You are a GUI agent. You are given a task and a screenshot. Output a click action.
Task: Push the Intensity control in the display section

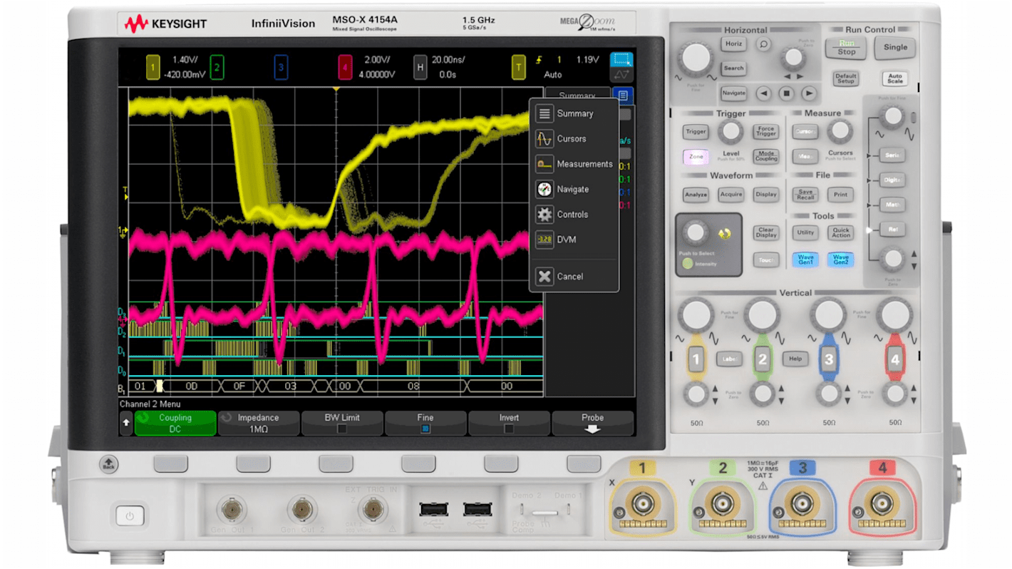tap(695, 232)
